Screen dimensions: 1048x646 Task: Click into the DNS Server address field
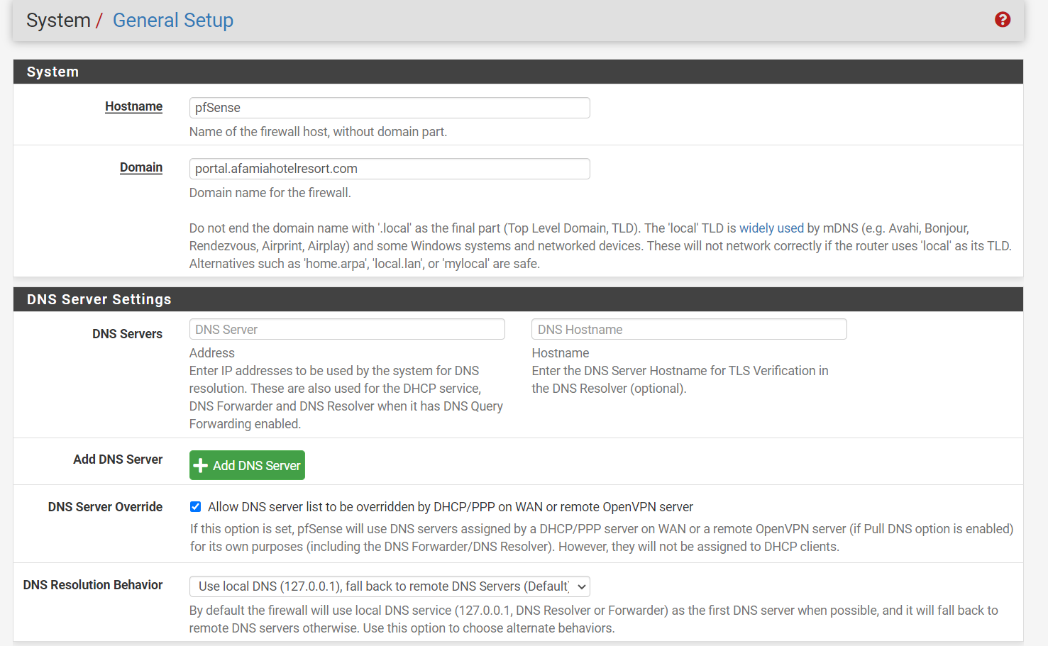[x=347, y=329]
